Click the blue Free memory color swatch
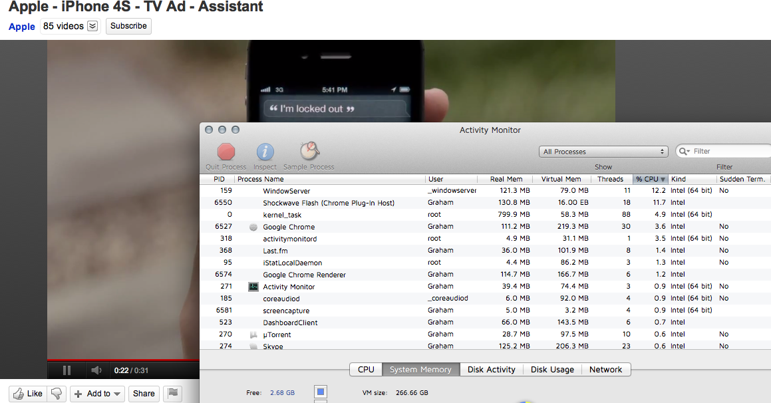This screenshot has width=771, height=403. (x=321, y=392)
